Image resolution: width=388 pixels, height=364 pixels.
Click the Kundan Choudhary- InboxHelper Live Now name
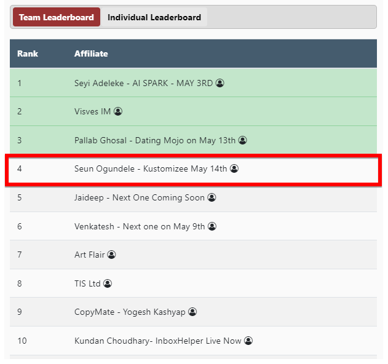158,341
